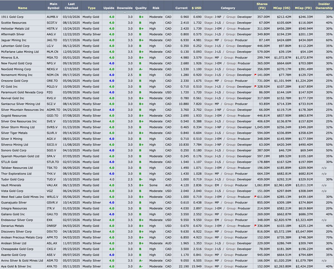This screenshot has height=269, width=334.
Task: Click the Category column header
Action: click(x=228, y=8)
